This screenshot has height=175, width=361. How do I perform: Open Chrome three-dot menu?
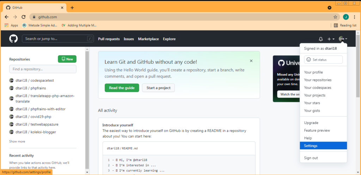pos(354,17)
